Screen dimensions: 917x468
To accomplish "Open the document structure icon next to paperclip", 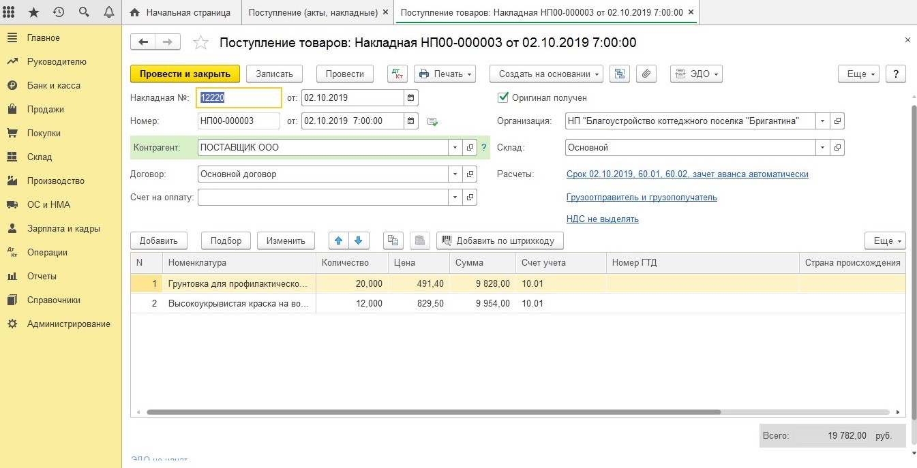I will (619, 74).
